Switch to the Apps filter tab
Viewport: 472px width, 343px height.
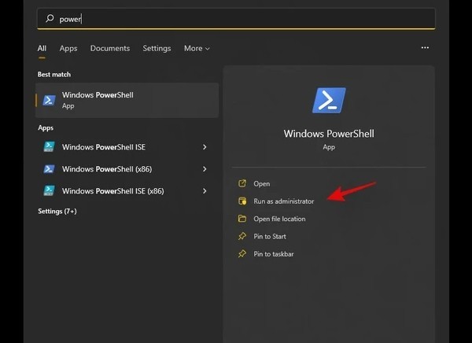pos(68,49)
